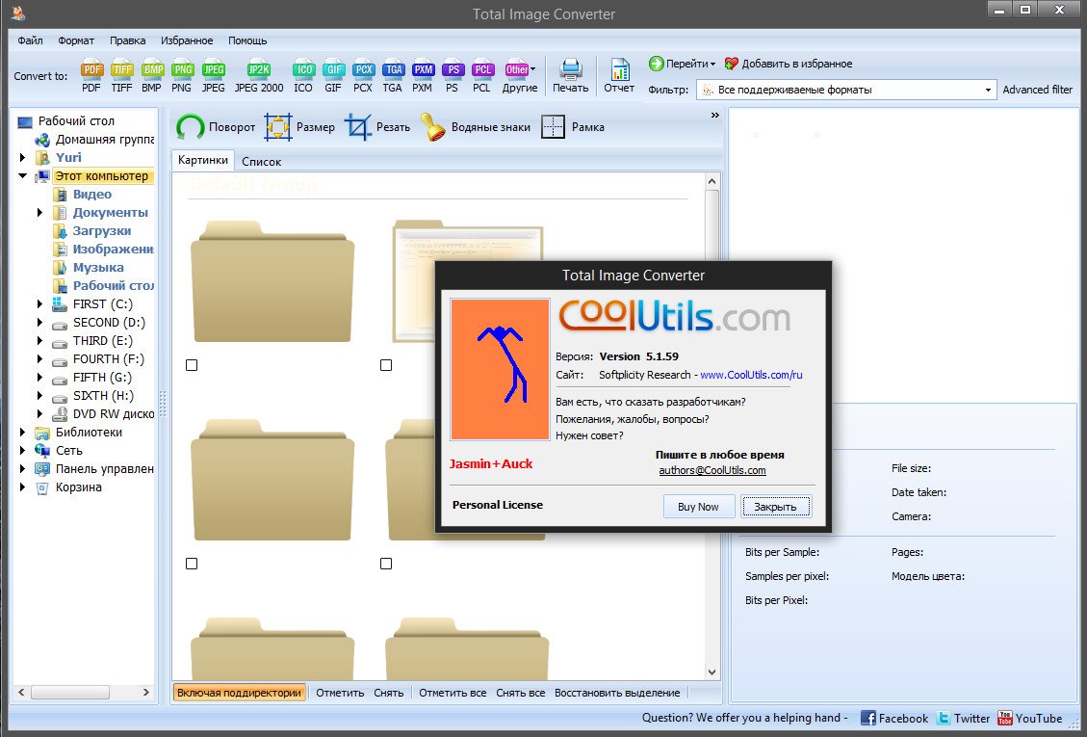Click the folder tree horizontal scrollbar
This screenshot has height=737, width=1087.
click(x=83, y=692)
